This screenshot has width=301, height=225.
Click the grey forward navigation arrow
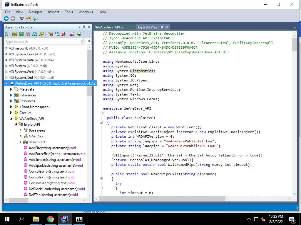point(13,18)
